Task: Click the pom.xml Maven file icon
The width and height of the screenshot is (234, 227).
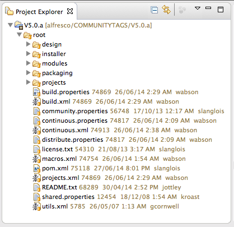Action: (37, 168)
